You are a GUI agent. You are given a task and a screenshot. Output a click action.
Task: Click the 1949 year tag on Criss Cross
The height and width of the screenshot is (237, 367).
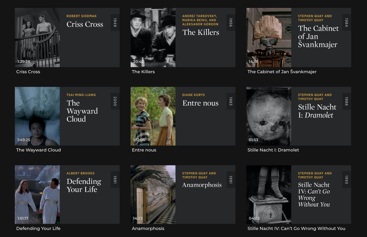click(115, 22)
